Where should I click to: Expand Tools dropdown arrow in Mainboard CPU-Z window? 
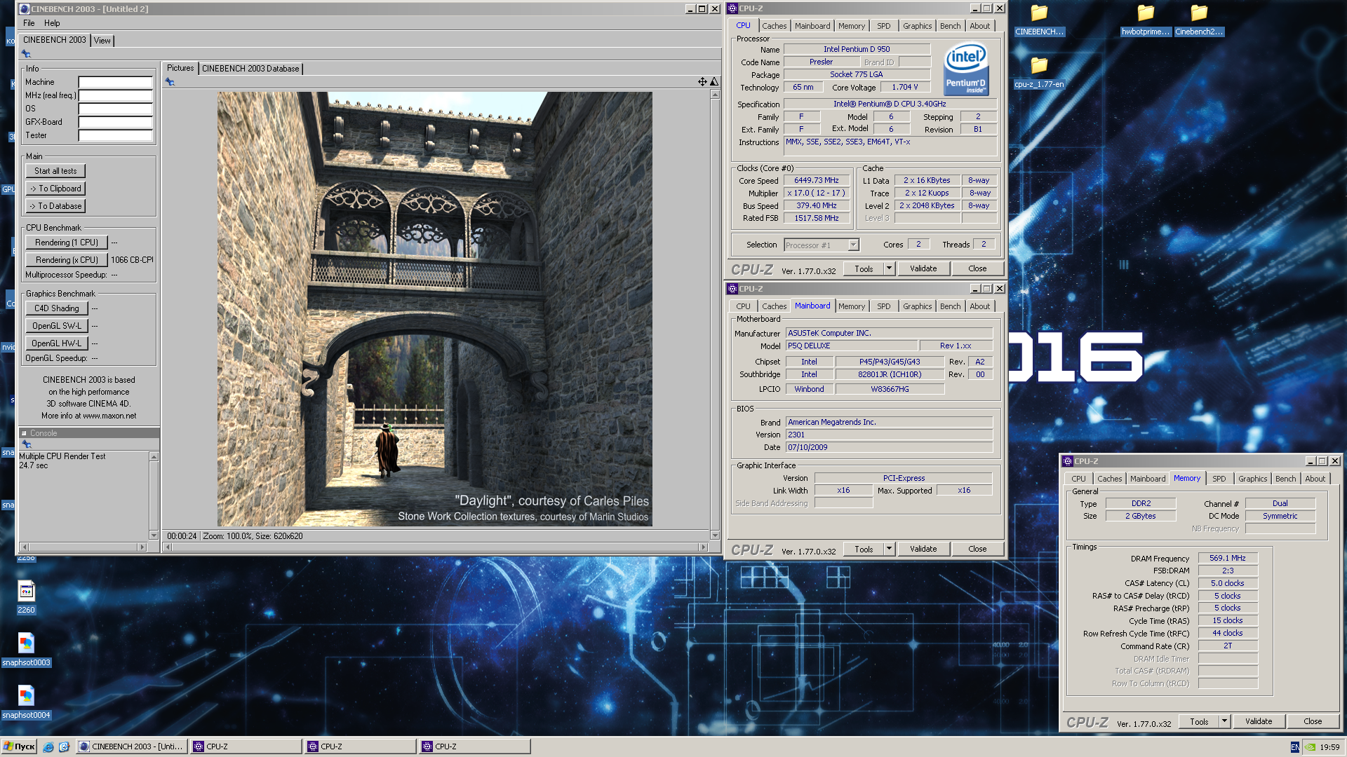click(x=889, y=549)
